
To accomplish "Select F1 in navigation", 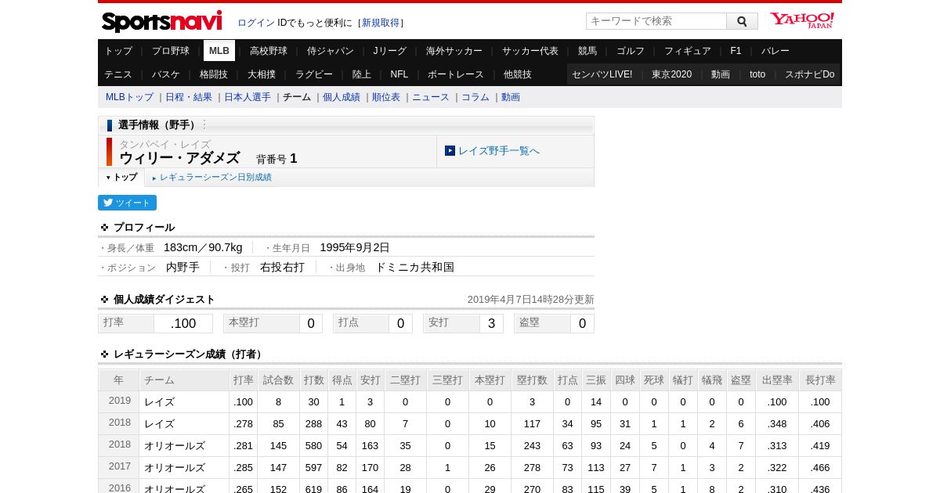I will [x=736, y=51].
